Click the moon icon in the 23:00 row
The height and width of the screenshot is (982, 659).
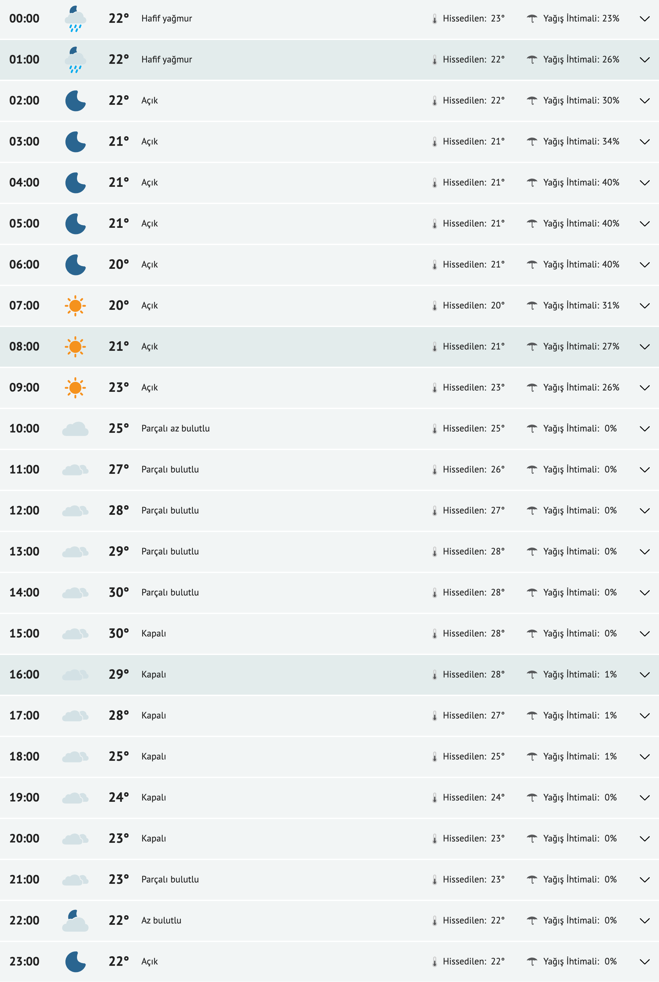[75, 962]
